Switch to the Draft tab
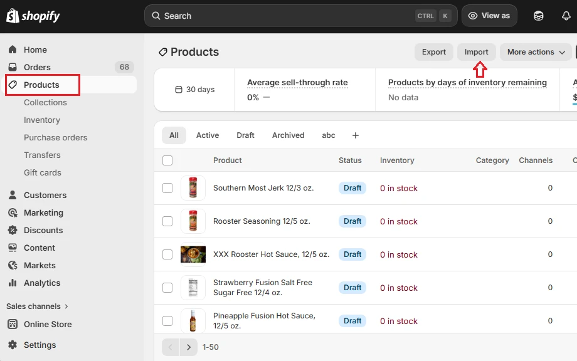577x361 pixels. point(245,135)
